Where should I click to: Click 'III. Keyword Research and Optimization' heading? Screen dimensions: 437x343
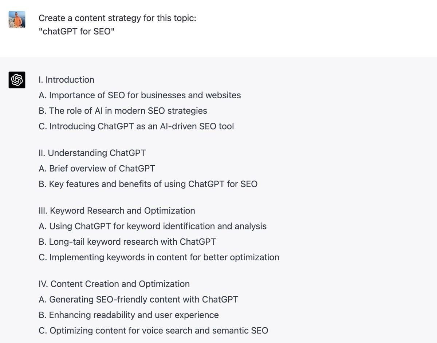117,211
